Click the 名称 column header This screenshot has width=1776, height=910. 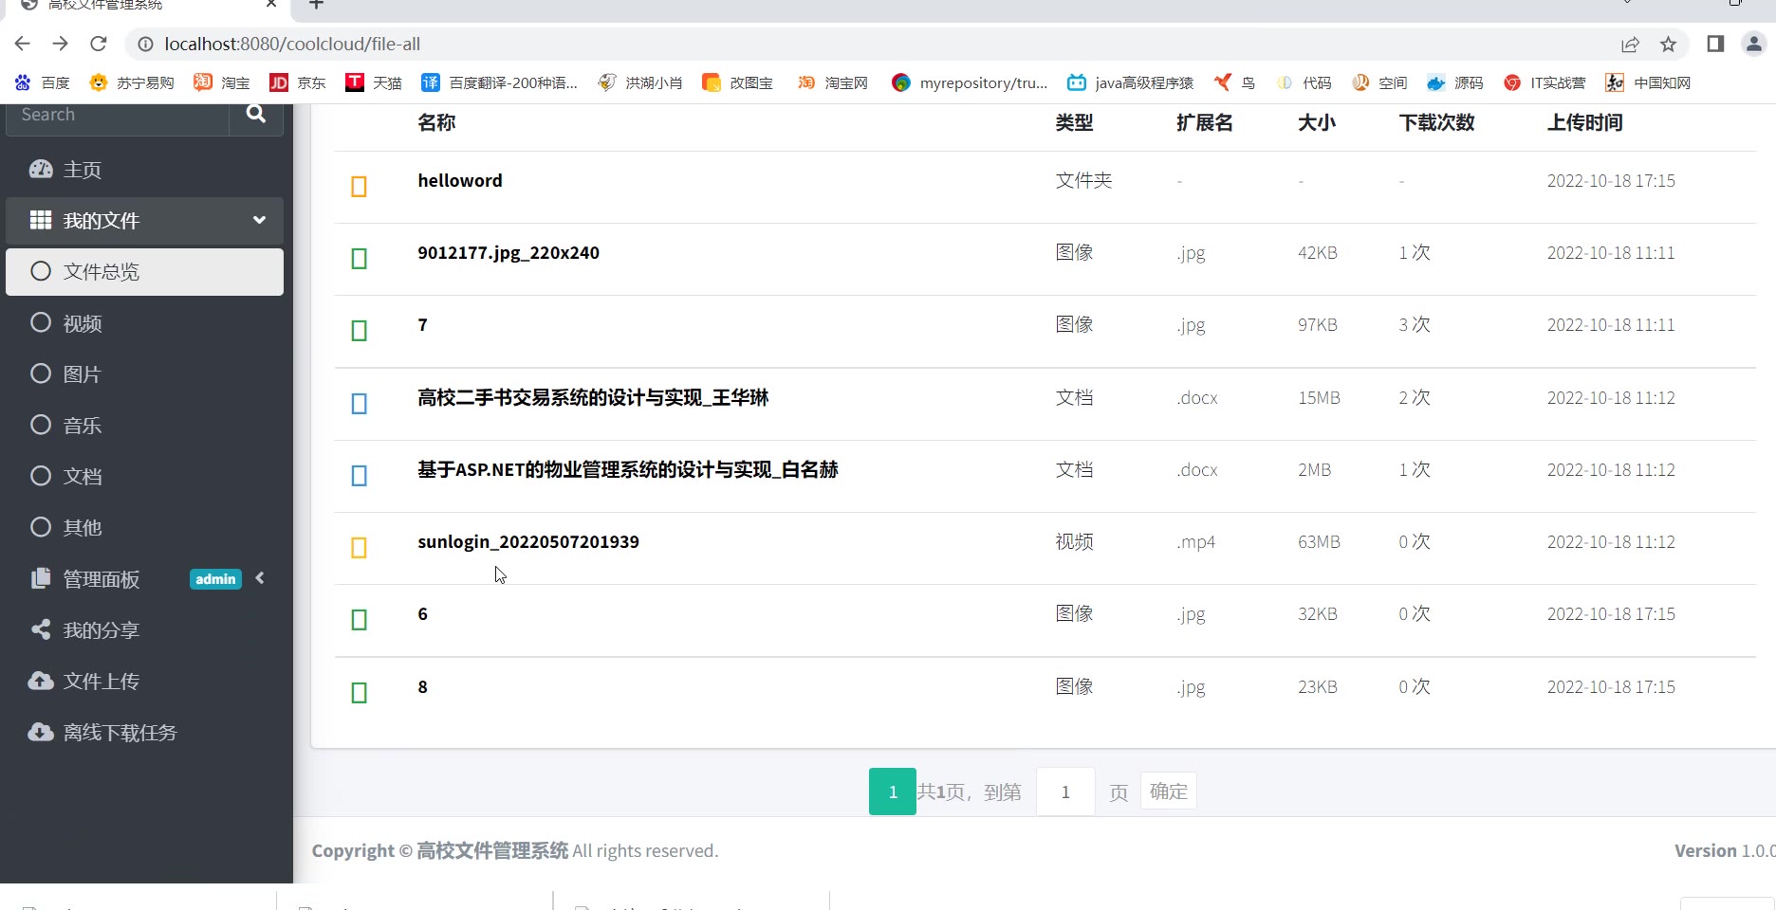coord(436,122)
